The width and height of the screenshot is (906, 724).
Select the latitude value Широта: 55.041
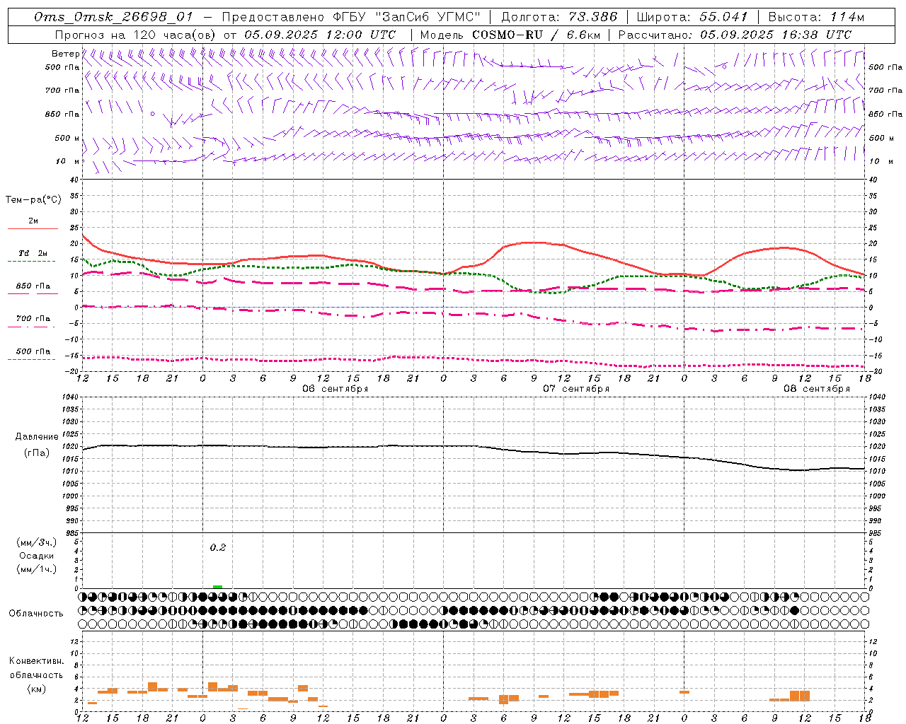click(x=692, y=17)
